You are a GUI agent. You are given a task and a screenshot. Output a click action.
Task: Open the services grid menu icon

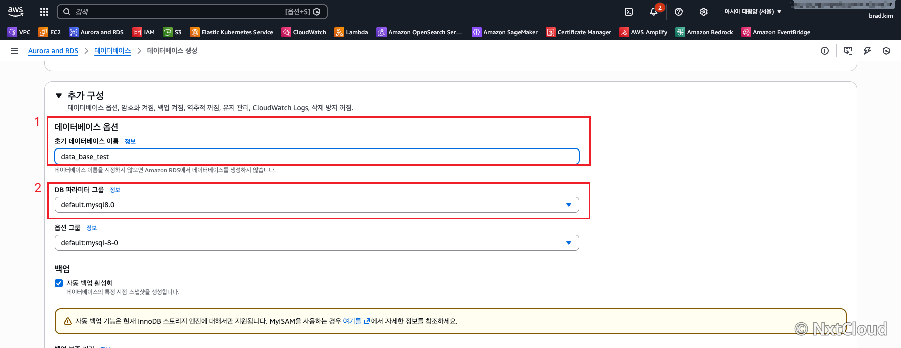(44, 12)
